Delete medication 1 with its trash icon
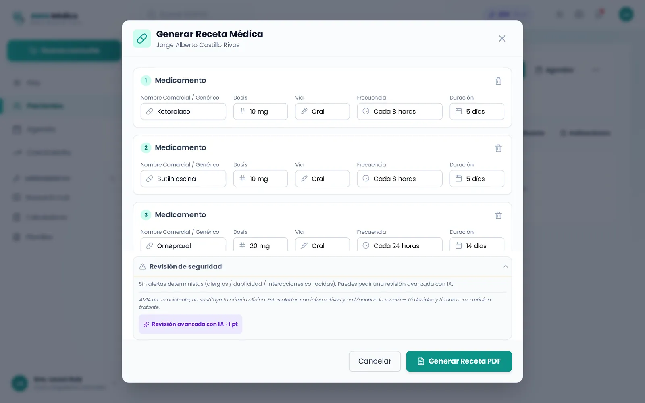 (498, 81)
